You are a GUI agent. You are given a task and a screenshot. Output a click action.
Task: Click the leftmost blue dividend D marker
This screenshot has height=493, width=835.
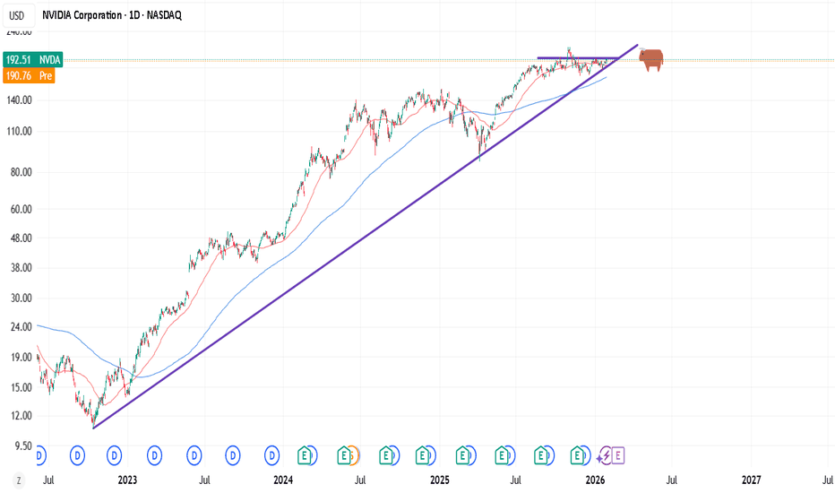pos(39,455)
